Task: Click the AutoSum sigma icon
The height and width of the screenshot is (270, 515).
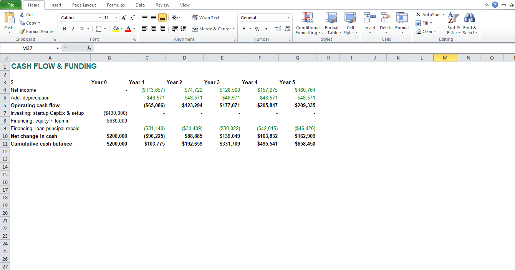Action: 418,15
